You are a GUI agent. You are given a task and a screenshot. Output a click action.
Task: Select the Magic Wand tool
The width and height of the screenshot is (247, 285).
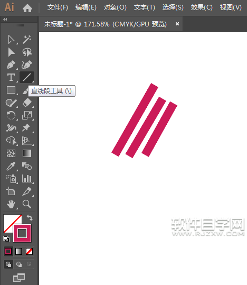27,39
